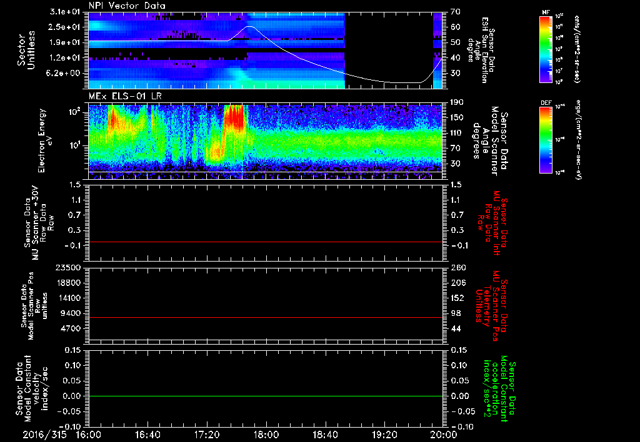
Task: Click the "4700" scanner position tick
Action: pyautogui.click(x=70, y=328)
